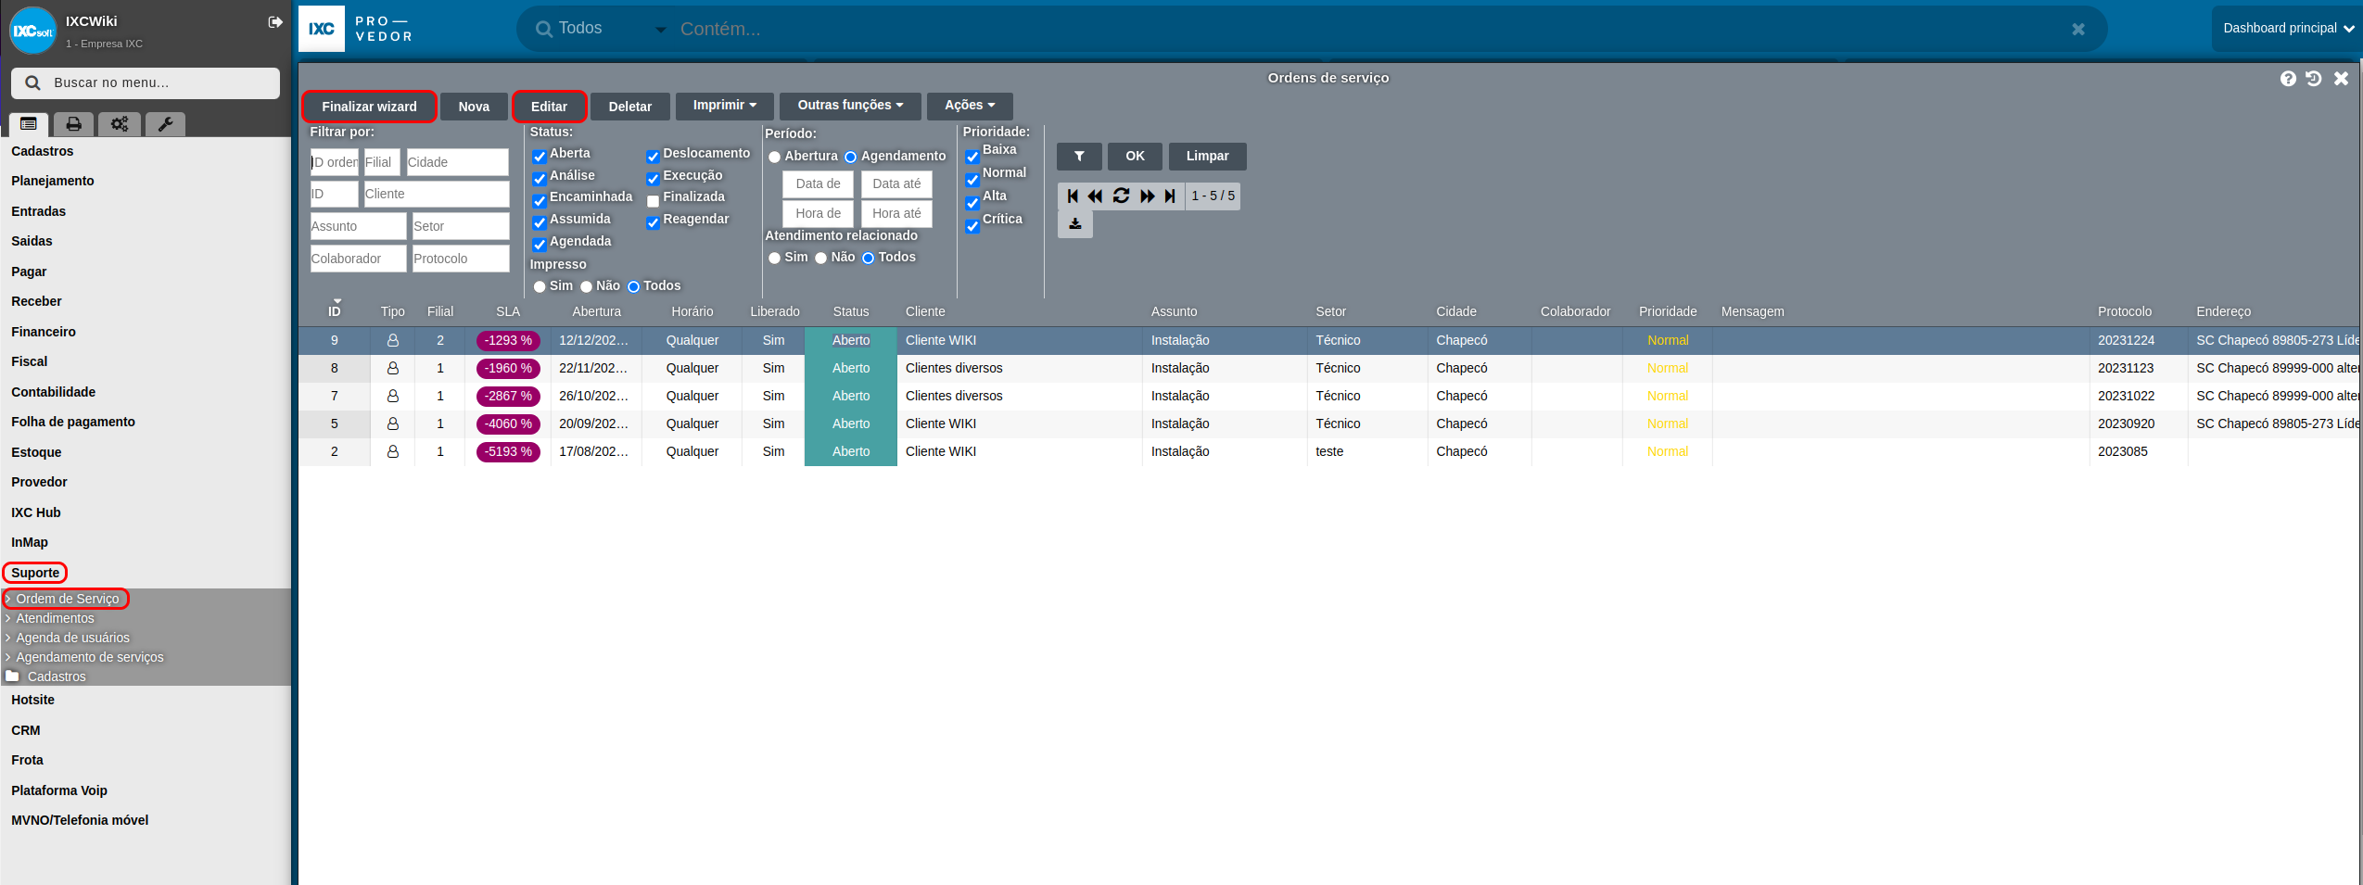Open the gears settings tab in sidebar
The image size is (2363, 885).
coord(120,123)
